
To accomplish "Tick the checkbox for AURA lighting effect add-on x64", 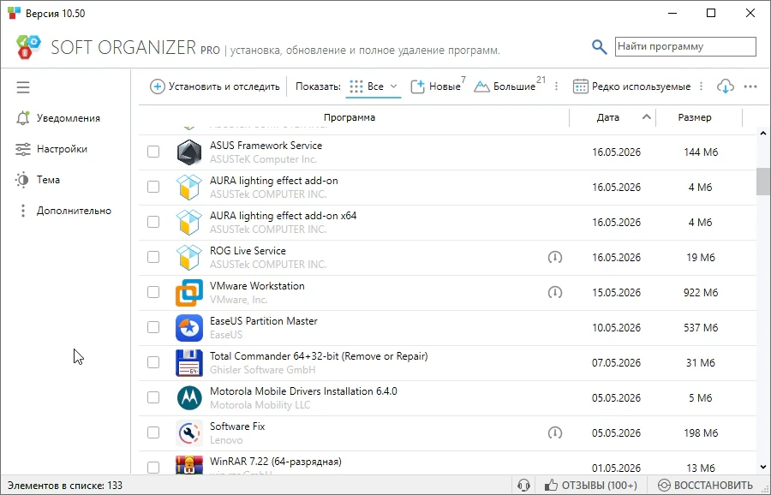I will pyautogui.click(x=153, y=222).
